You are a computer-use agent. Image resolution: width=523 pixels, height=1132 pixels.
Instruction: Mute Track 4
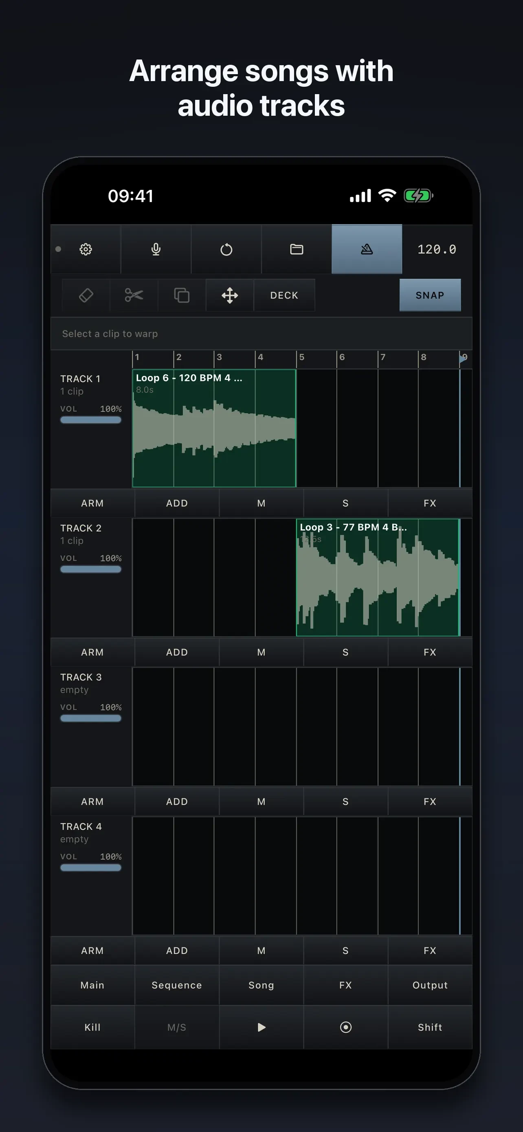click(x=261, y=951)
